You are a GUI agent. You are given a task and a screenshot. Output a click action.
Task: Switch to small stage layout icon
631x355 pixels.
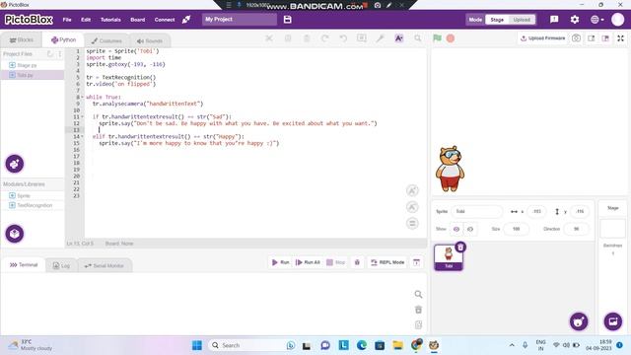(592, 38)
